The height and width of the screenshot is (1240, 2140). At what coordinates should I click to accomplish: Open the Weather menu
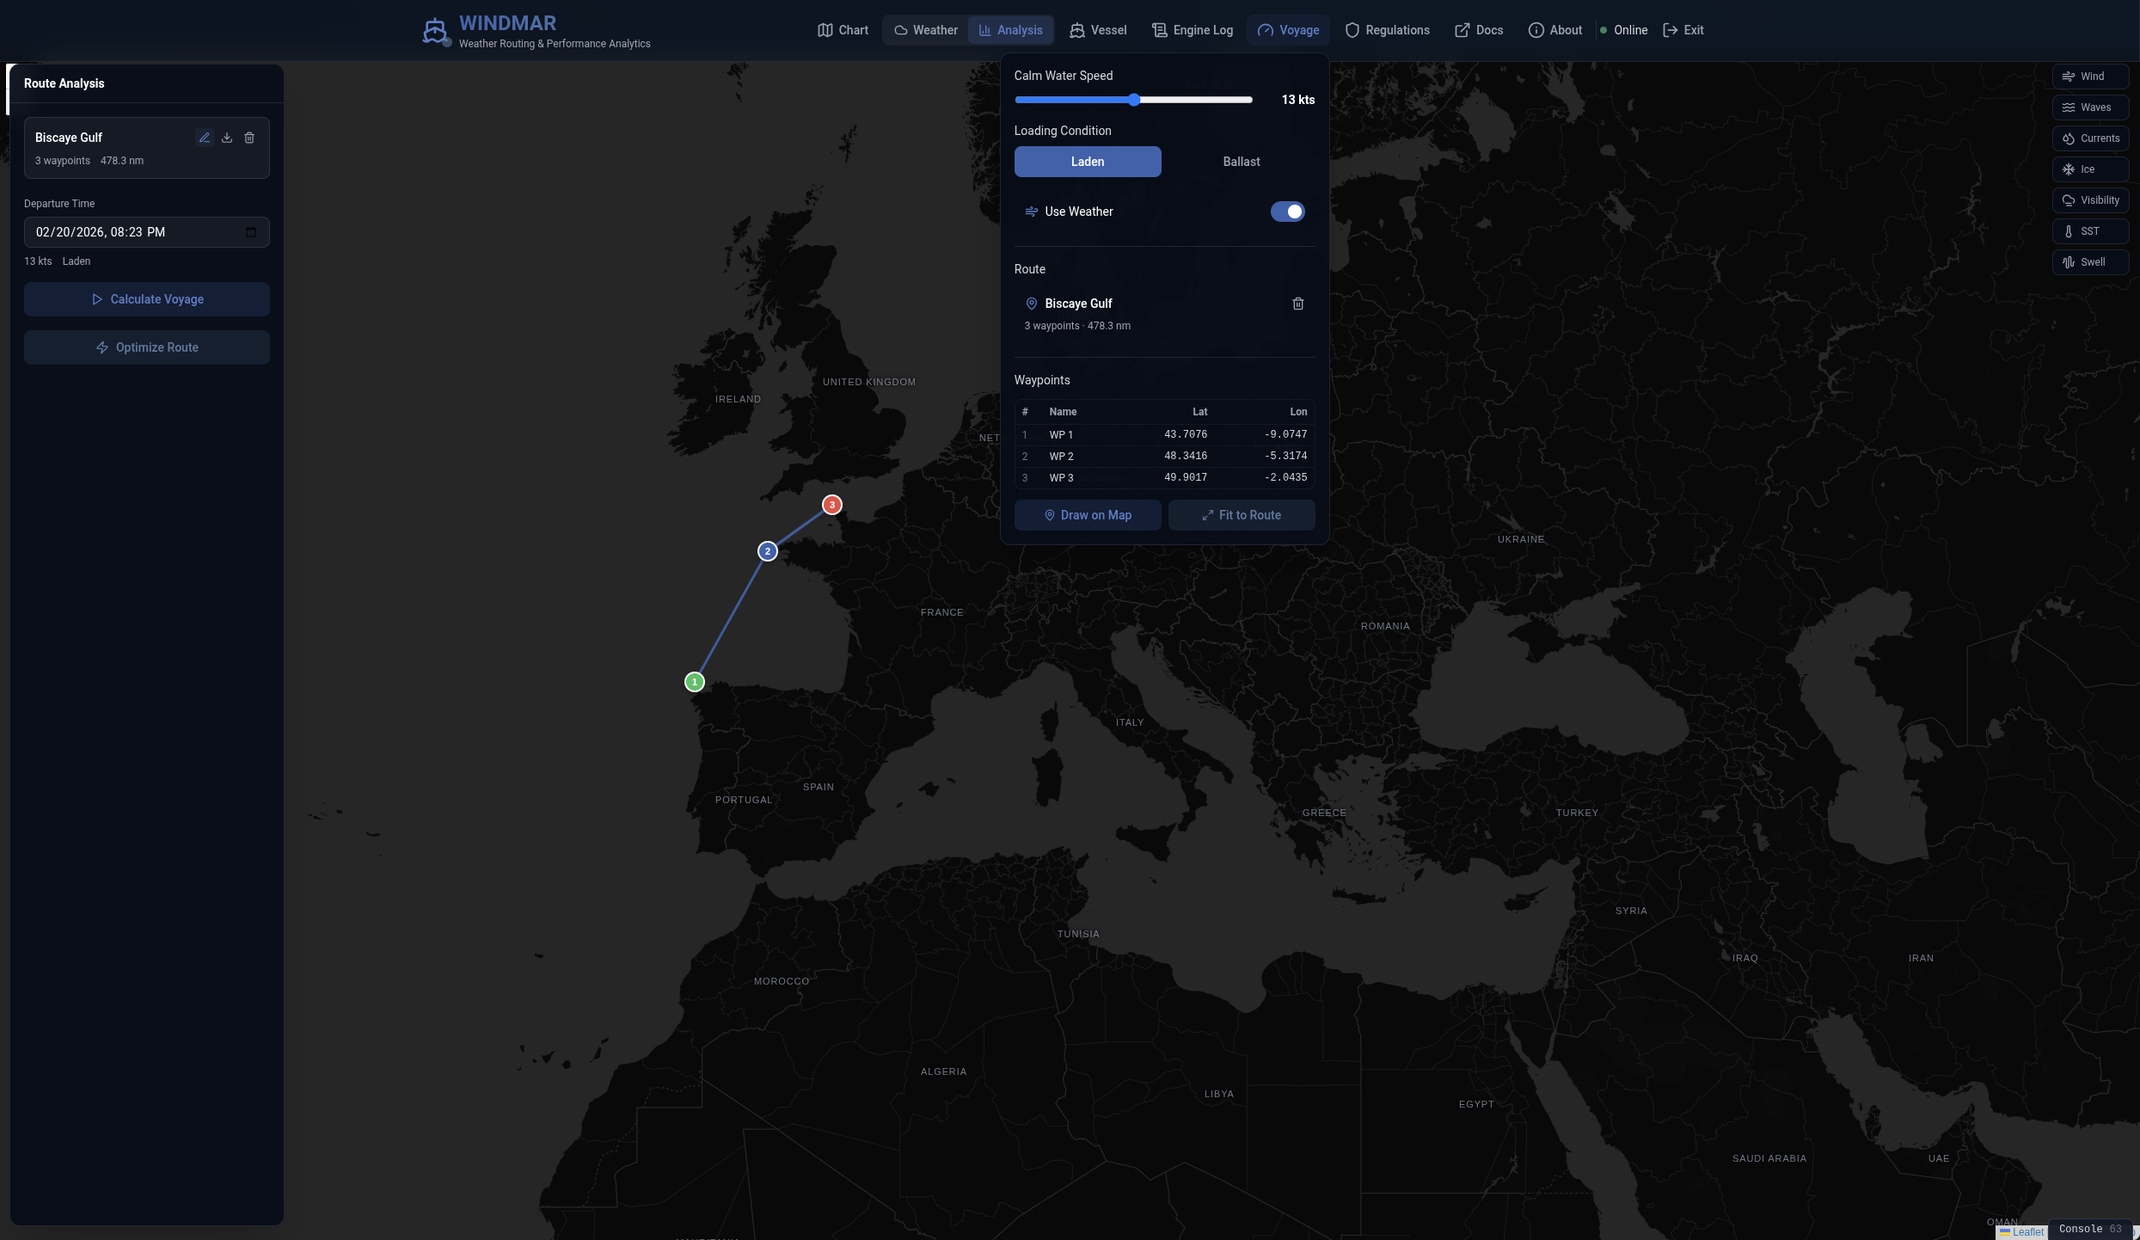925,30
